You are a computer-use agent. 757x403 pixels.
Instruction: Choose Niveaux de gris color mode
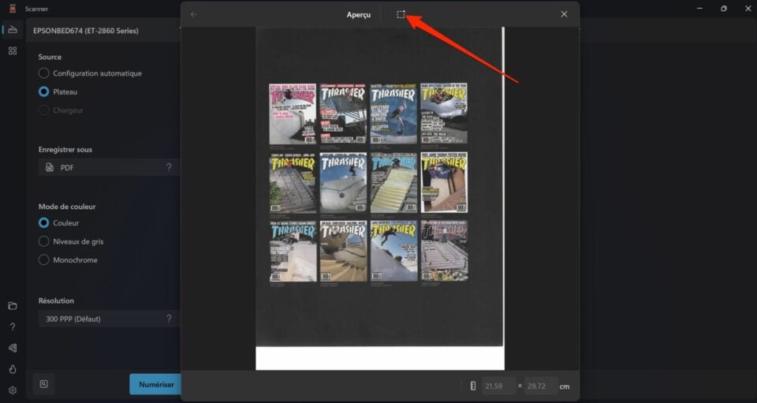tap(44, 241)
